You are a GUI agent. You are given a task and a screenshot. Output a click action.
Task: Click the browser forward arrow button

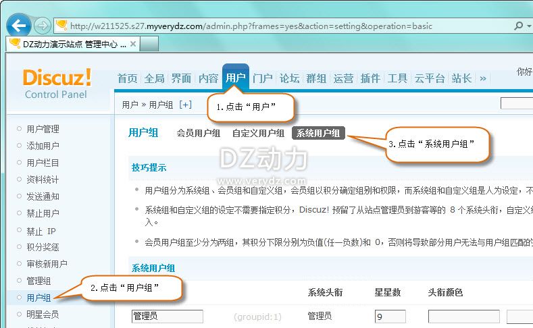click(42, 26)
